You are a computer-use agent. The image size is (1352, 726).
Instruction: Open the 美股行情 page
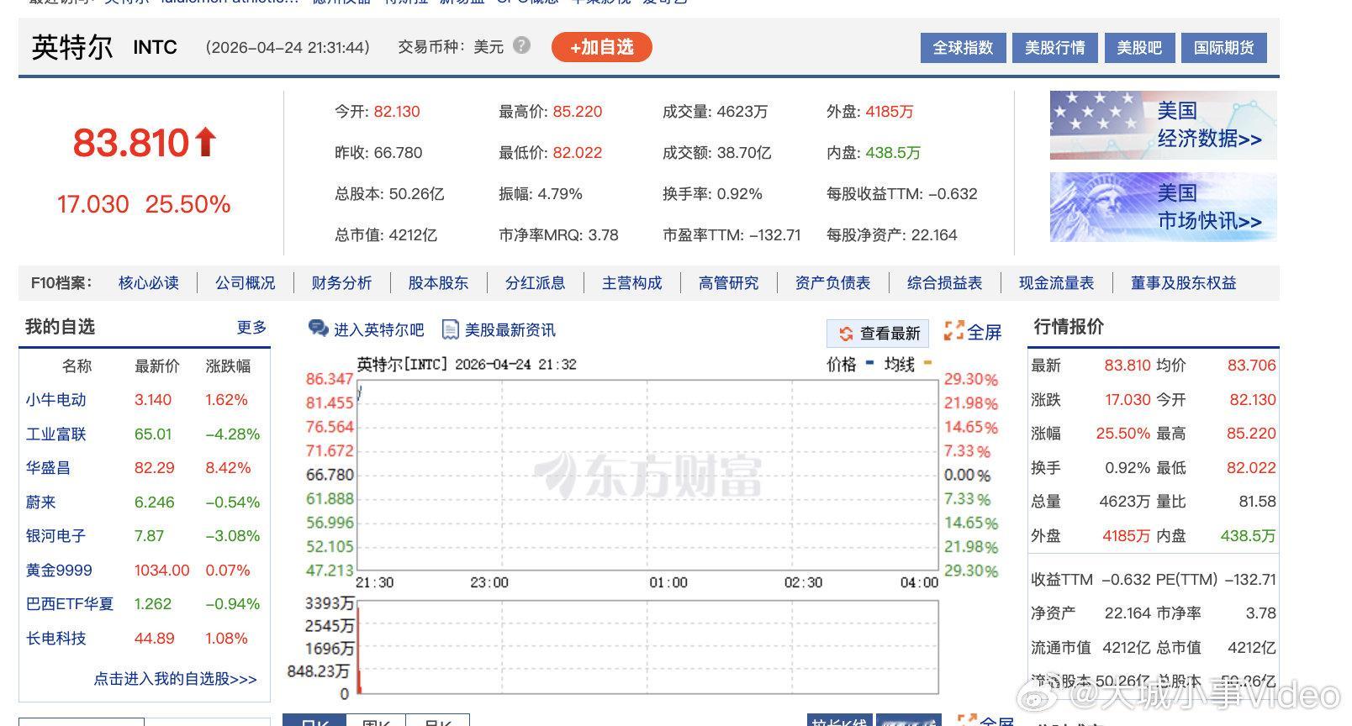[x=1054, y=48]
